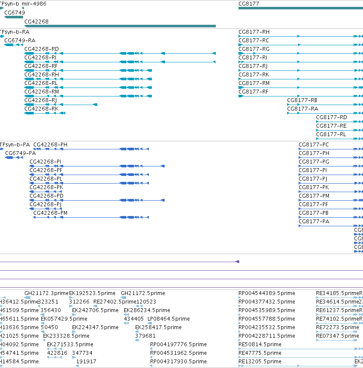363x368 pixels.
Task: Choose the CG8177-RB transcript label
Action: (x=302, y=100)
